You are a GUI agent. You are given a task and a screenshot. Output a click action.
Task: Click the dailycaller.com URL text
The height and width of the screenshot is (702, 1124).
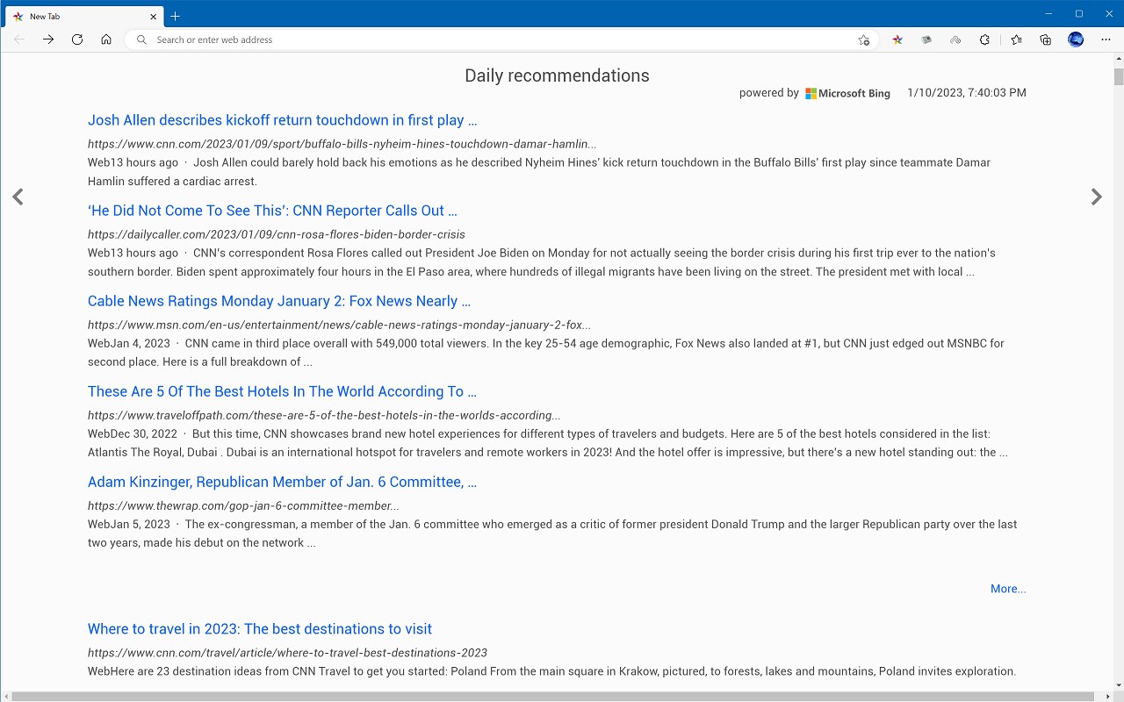[277, 234]
